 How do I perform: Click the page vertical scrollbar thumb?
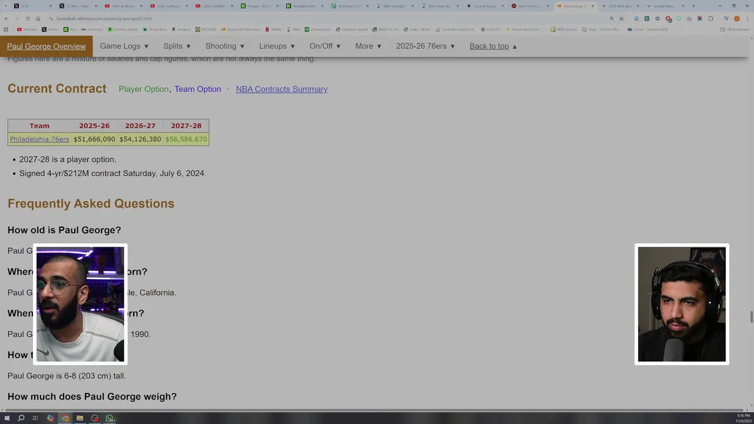(751, 317)
